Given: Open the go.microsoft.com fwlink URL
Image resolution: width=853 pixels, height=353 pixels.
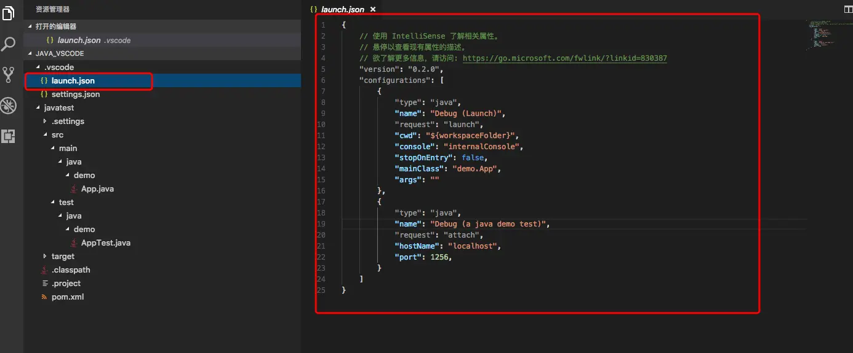Looking at the screenshot, I should pyautogui.click(x=564, y=58).
